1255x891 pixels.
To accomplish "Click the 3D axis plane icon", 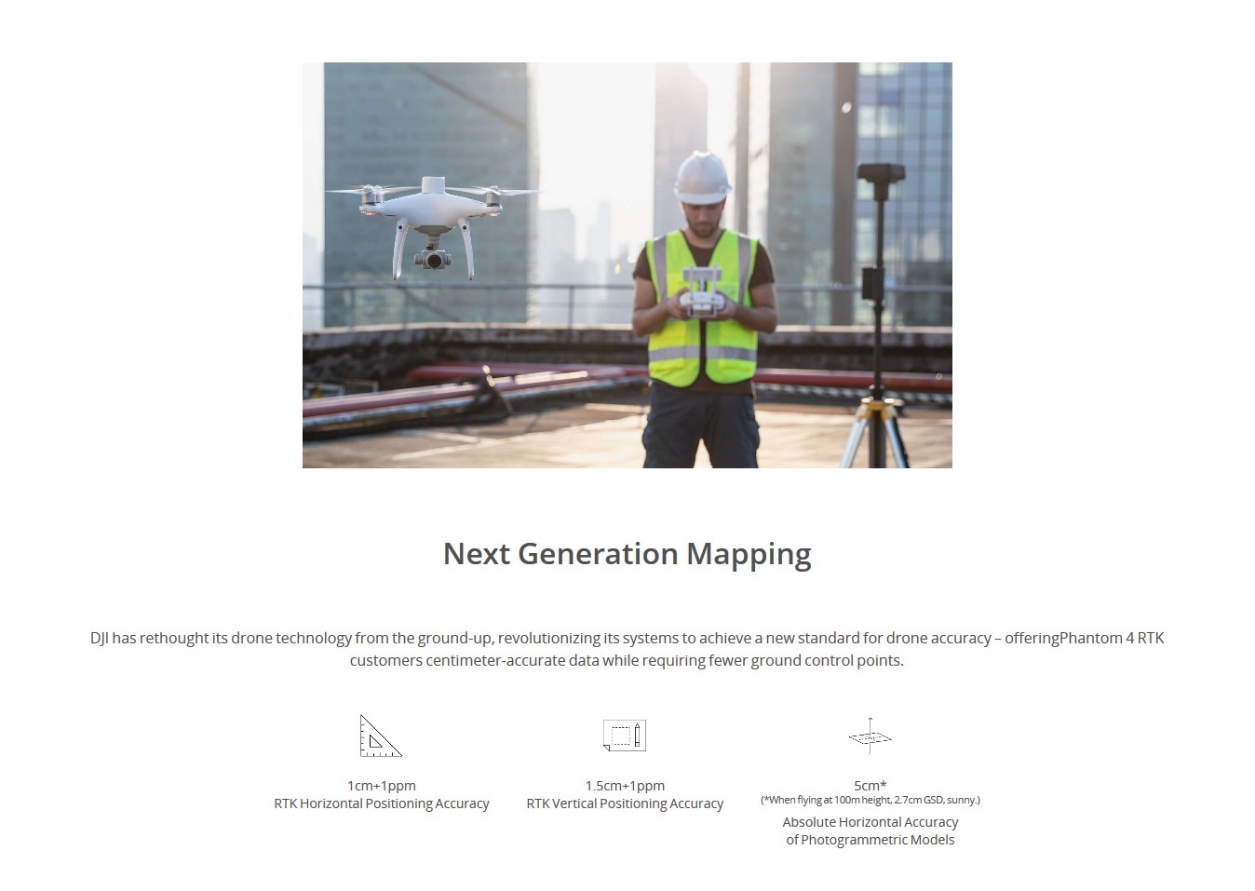I will (x=870, y=736).
